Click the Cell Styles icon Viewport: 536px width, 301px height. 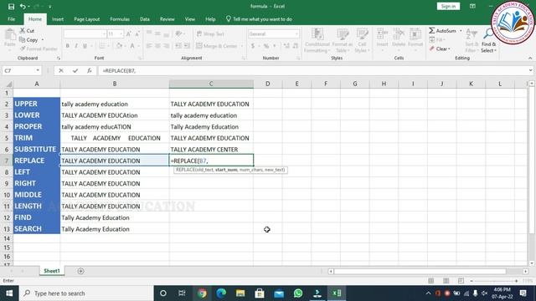(362, 35)
